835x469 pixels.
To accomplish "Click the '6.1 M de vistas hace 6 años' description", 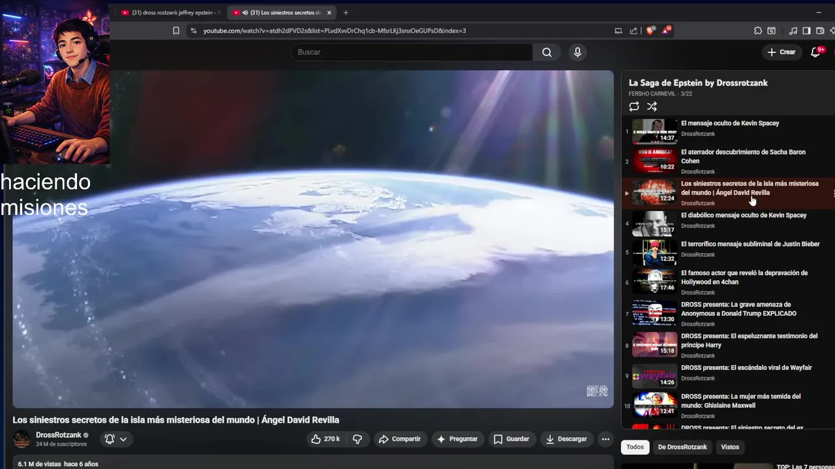I will pyautogui.click(x=58, y=464).
